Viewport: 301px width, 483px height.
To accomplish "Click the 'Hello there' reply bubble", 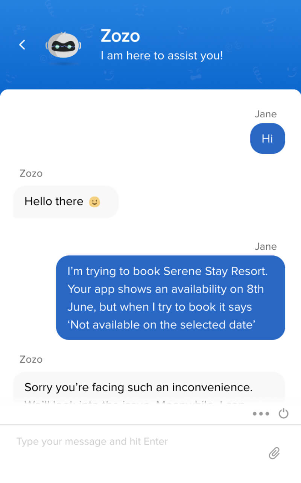I will pos(66,202).
